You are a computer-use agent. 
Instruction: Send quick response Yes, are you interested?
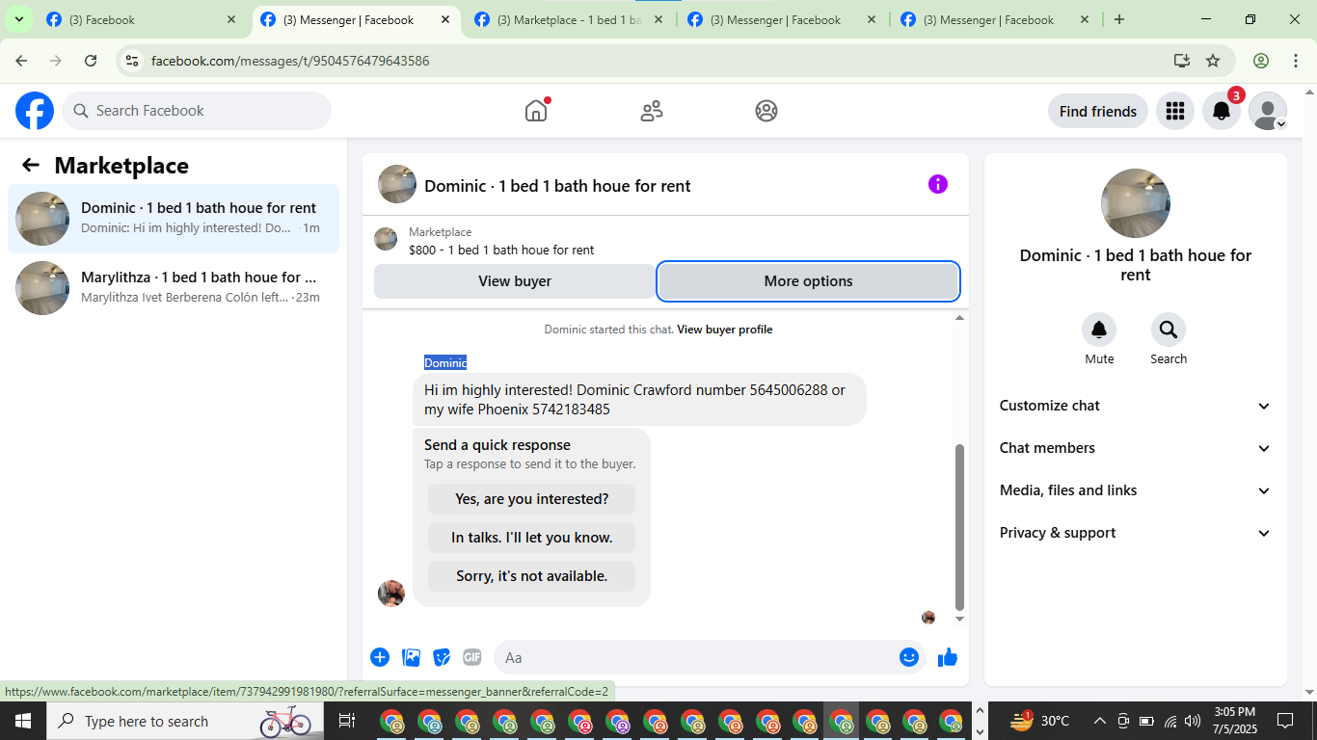coord(532,499)
